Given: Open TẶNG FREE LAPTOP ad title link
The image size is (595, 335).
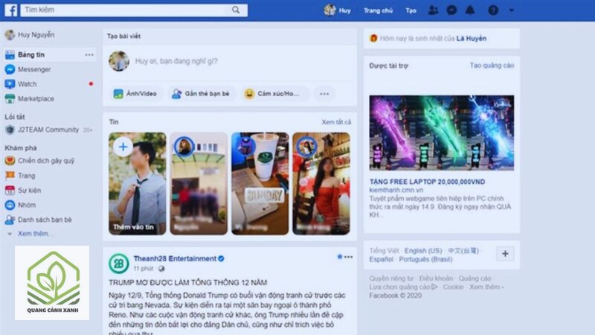Looking at the screenshot, I should [x=427, y=182].
